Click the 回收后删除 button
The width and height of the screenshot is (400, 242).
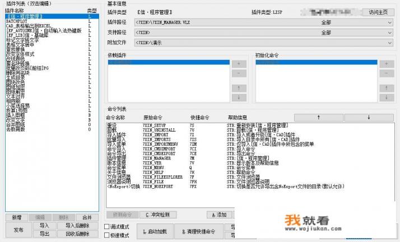click(x=77, y=234)
